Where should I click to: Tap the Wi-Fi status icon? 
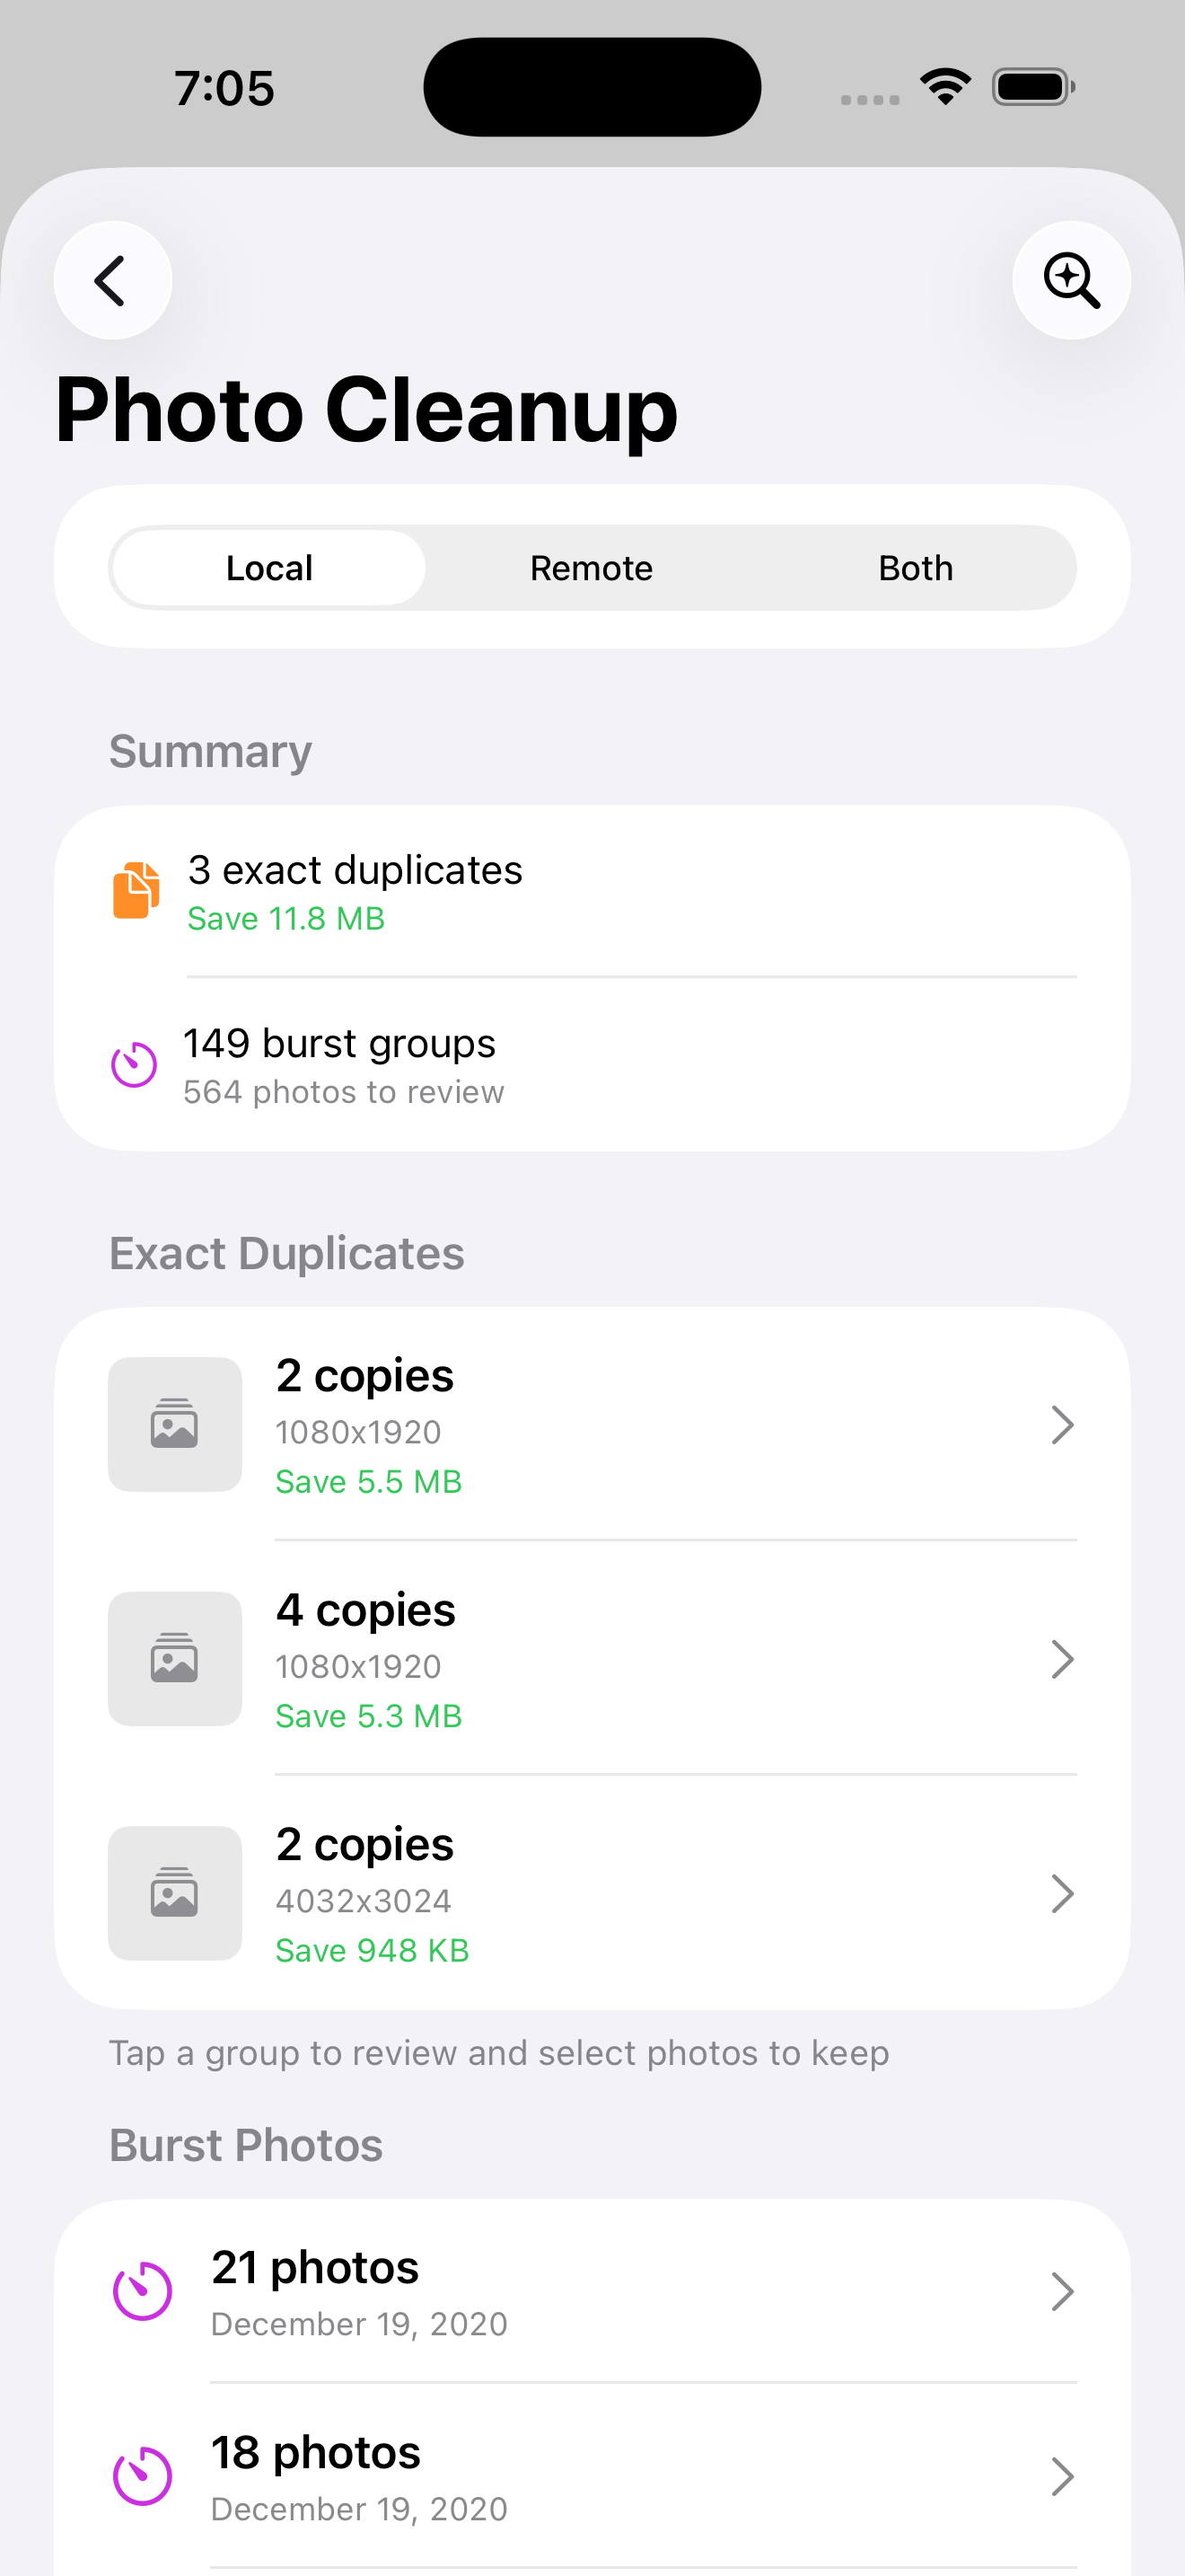(x=945, y=87)
